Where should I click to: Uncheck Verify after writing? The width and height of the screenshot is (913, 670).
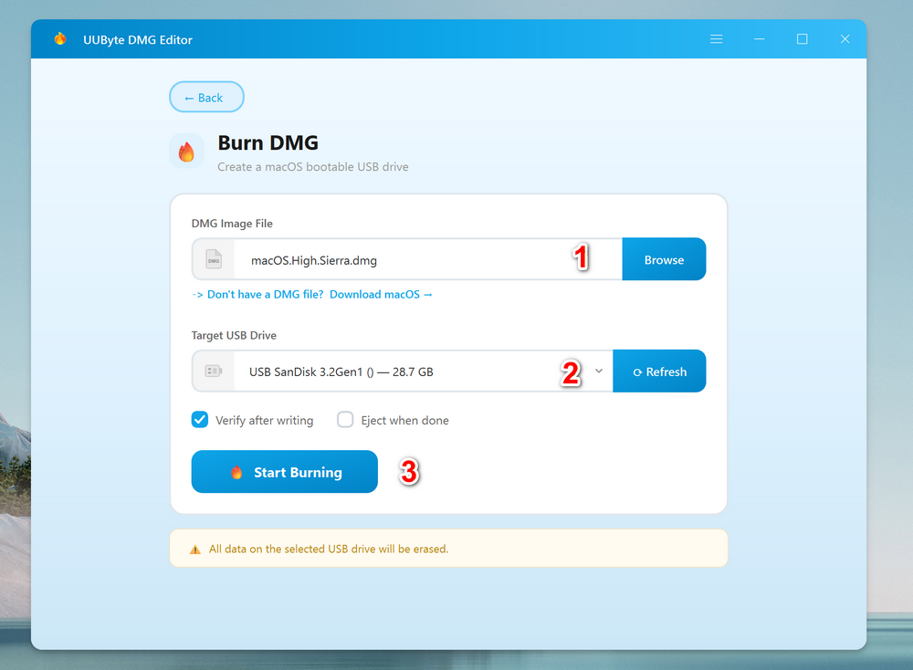pyautogui.click(x=200, y=420)
